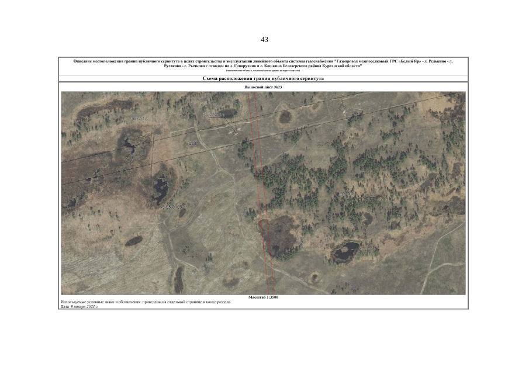Click the dark pond at lower right
The height and width of the screenshot is (374, 529).
[345, 252]
